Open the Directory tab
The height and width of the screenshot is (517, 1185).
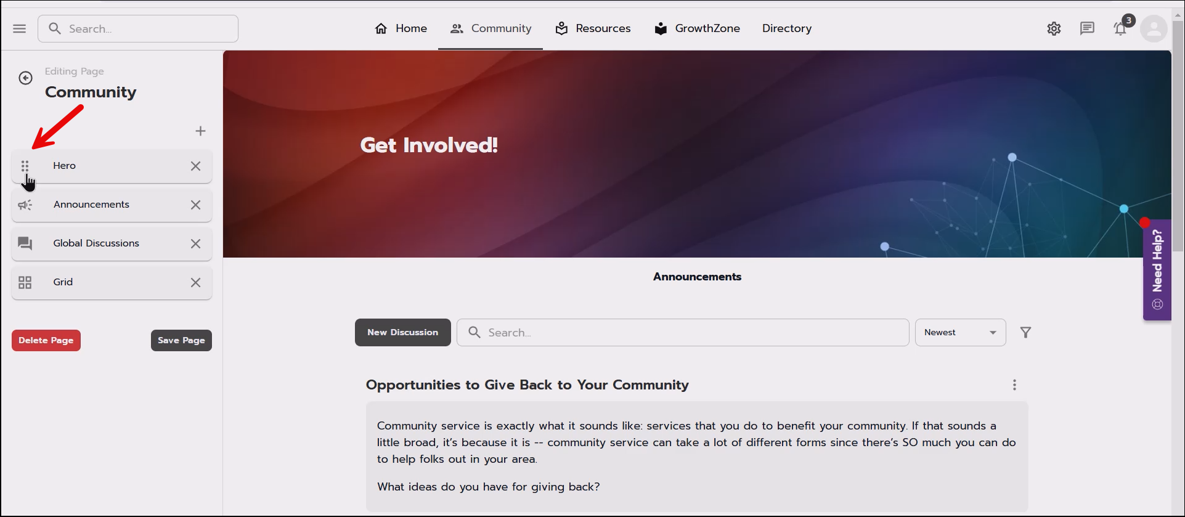coord(786,29)
